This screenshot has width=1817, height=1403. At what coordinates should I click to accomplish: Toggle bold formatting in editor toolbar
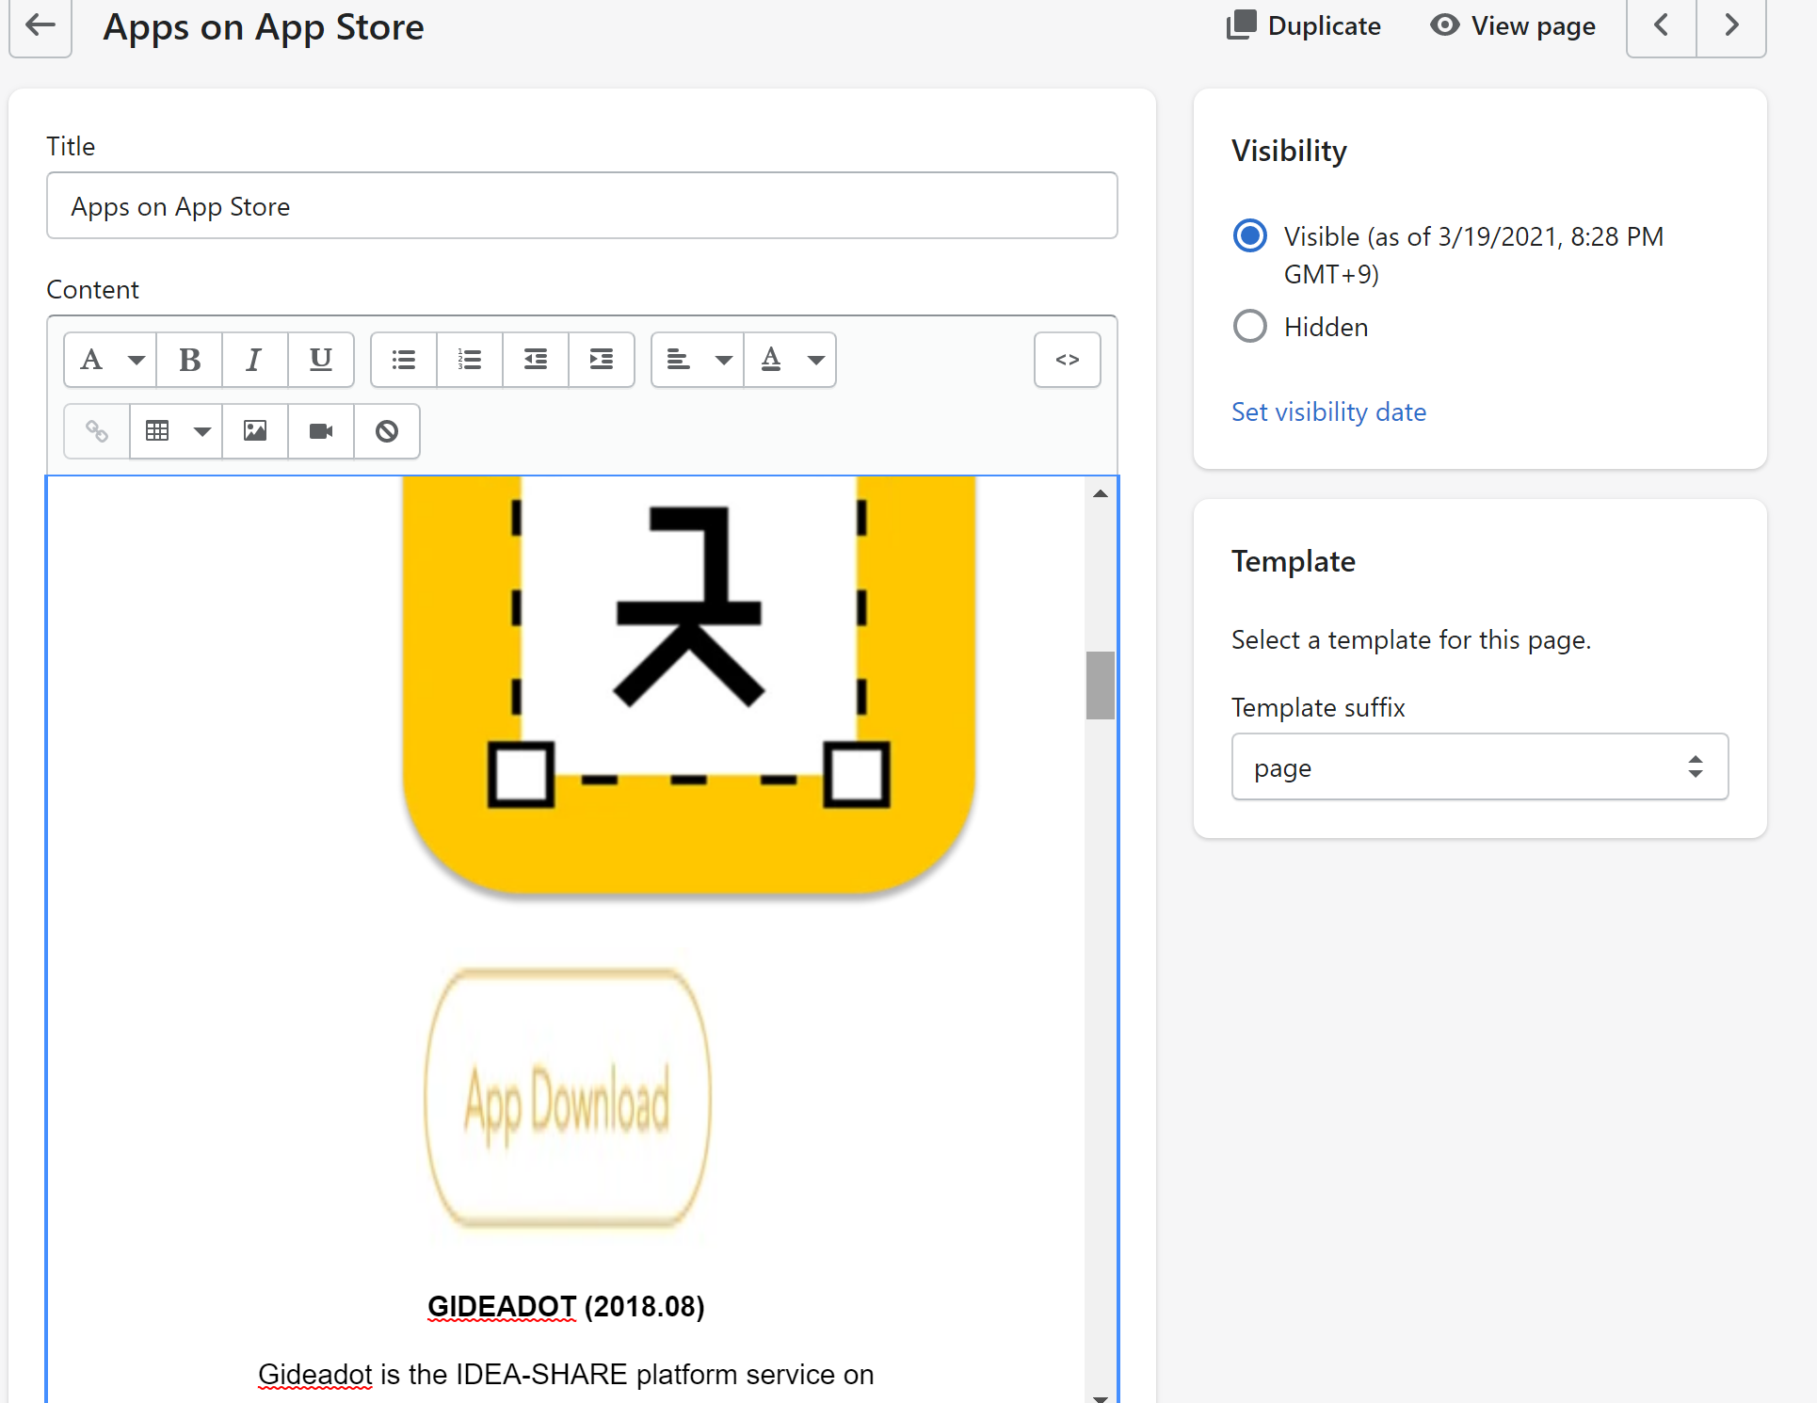tap(189, 360)
